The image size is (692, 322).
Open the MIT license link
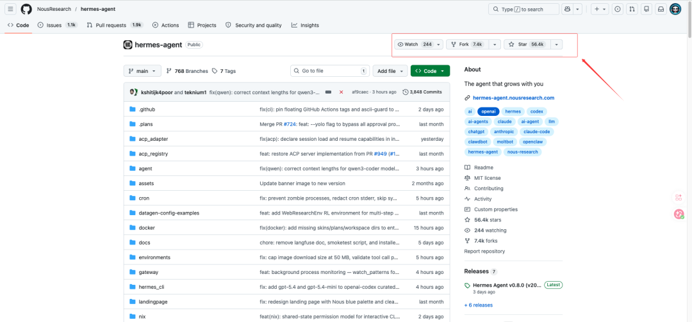(487, 178)
